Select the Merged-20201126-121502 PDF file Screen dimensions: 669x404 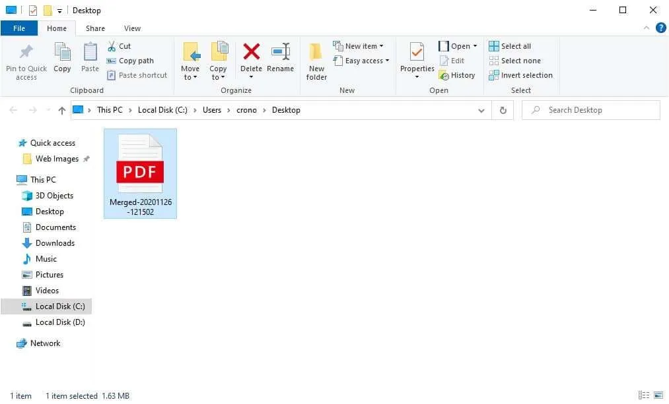coord(141,174)
